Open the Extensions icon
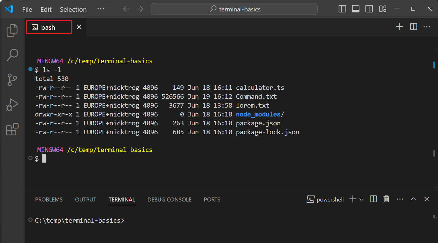This screenshot has width=438, height=243. [12, 130]
